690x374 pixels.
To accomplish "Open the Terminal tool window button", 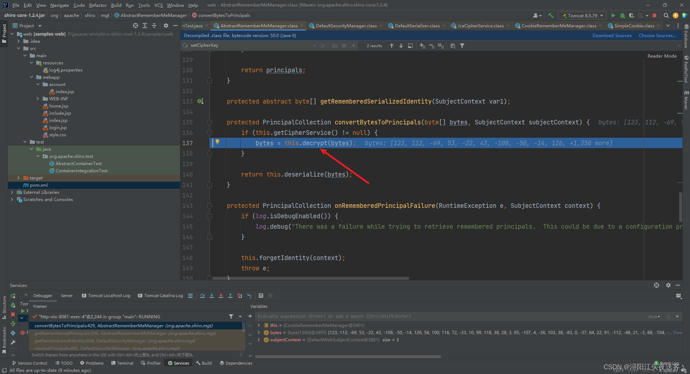I will coord(122,363).
